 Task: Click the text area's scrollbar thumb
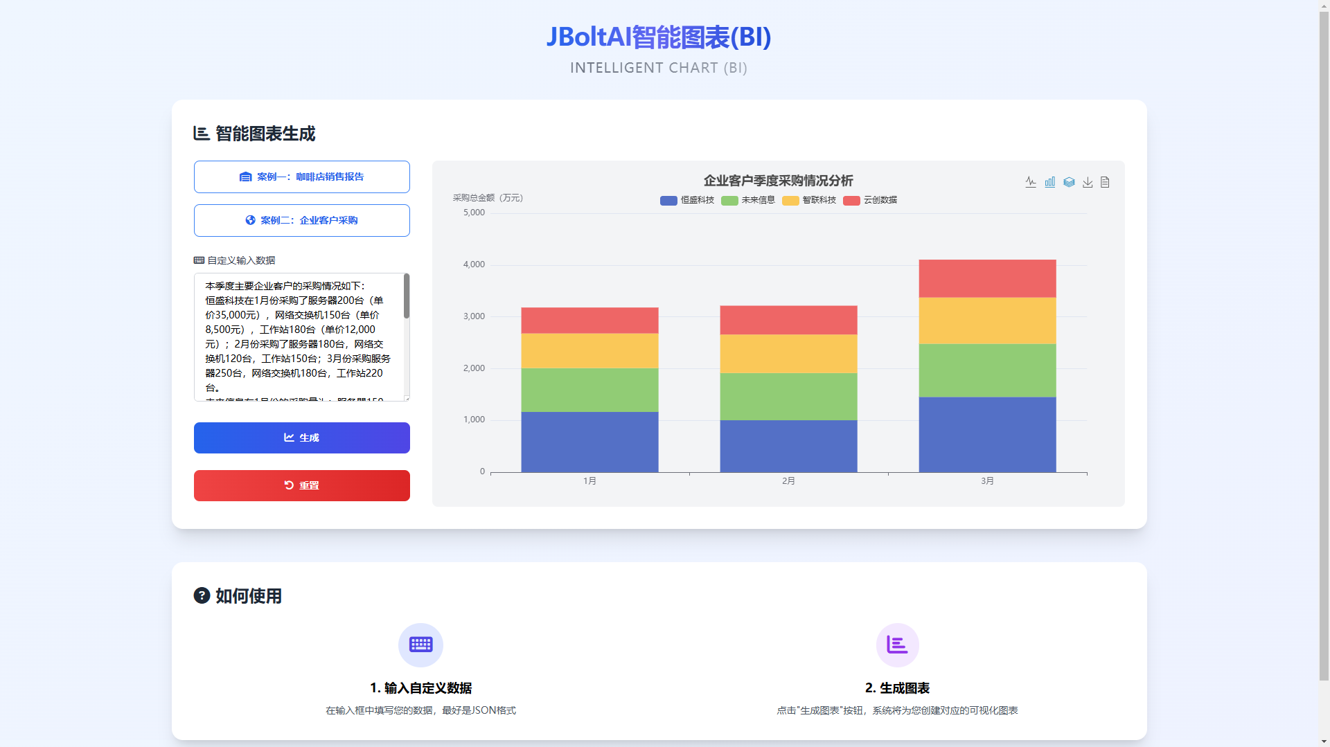(x=407, y=296)
